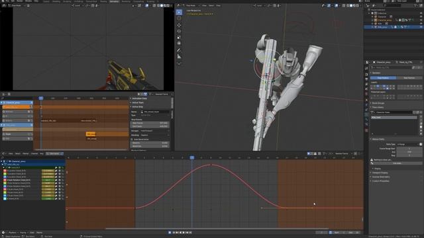Toggle the auto keying record button

click(170, 232)
